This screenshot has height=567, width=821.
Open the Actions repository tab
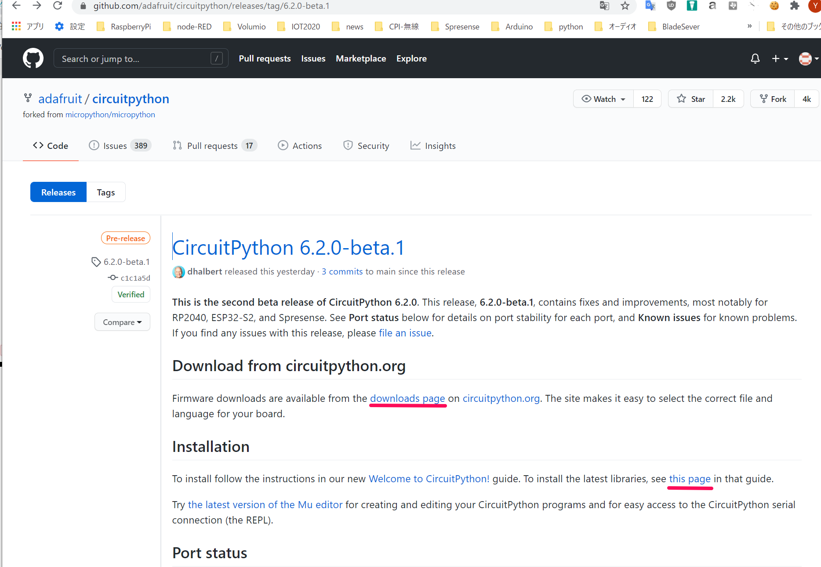pyautogui.click(x=300, y=145)
